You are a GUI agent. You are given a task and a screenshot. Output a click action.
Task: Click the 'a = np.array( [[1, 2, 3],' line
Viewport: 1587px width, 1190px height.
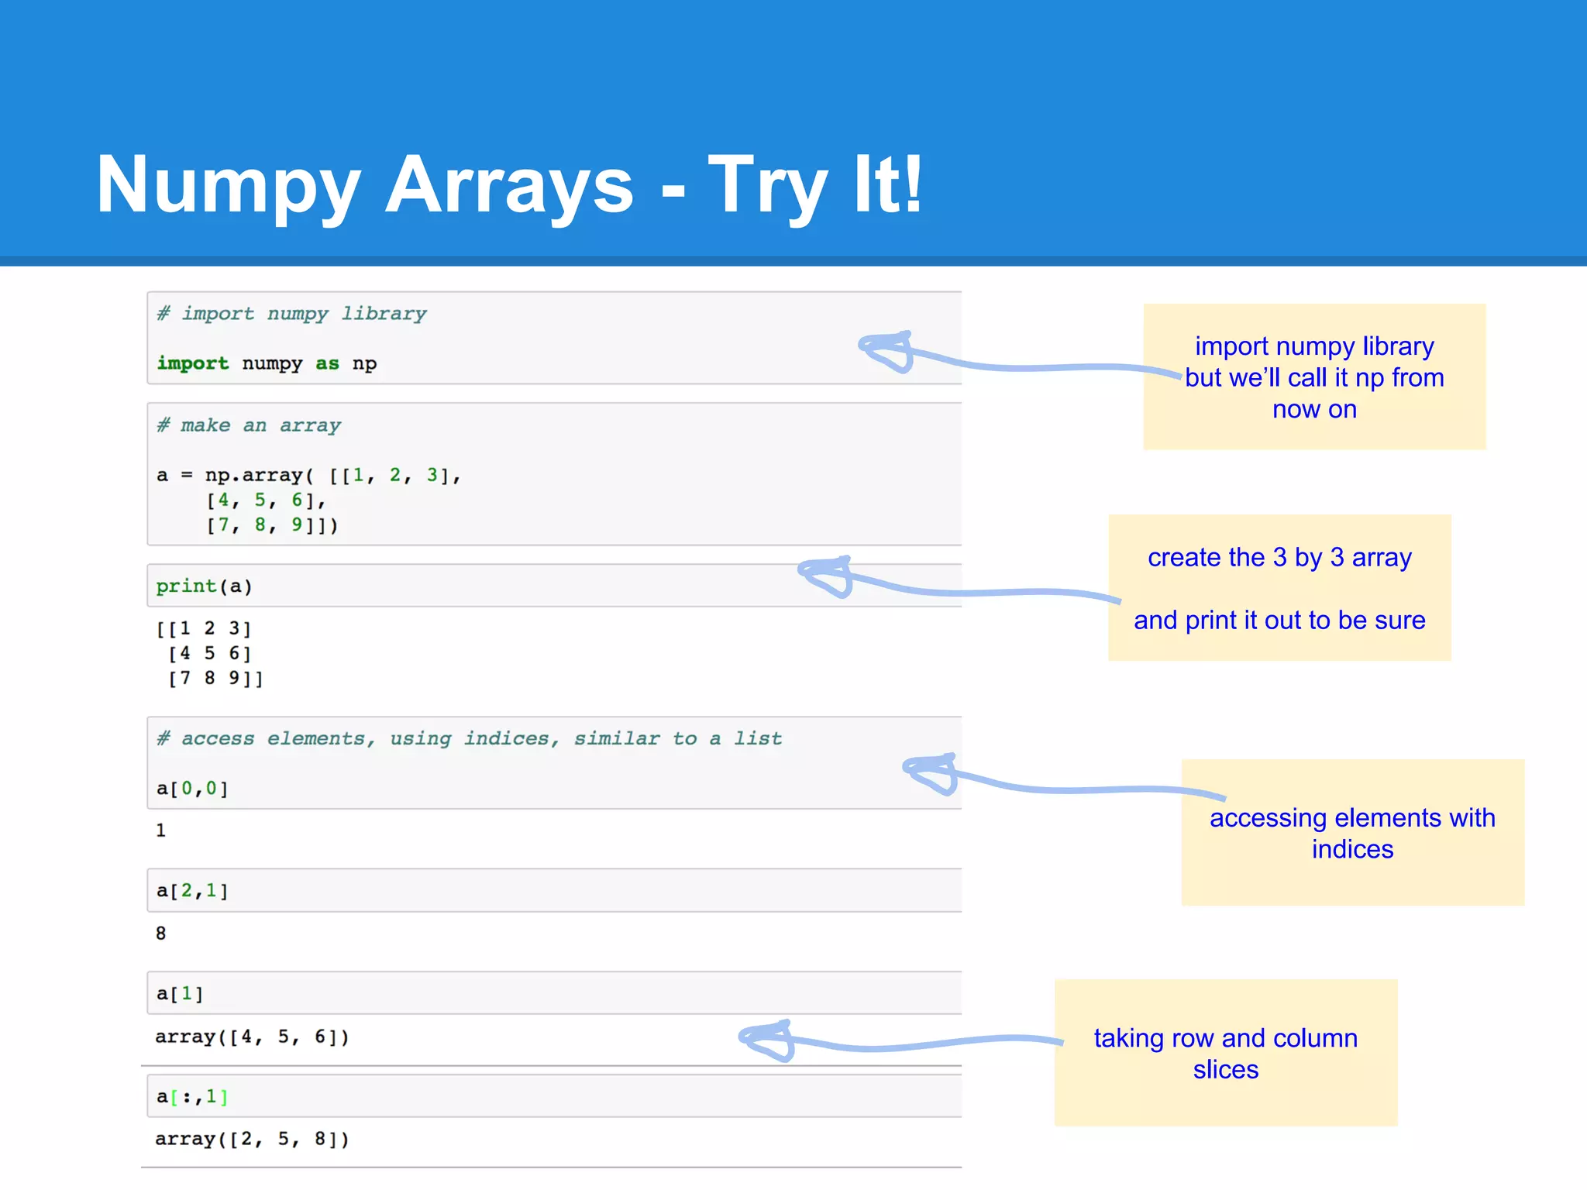click(308, 475)
